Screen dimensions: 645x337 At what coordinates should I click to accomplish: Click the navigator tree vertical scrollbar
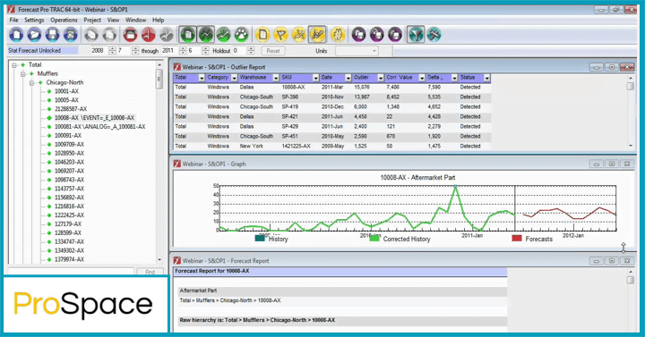pyautogui.click(x=159, y=162)
